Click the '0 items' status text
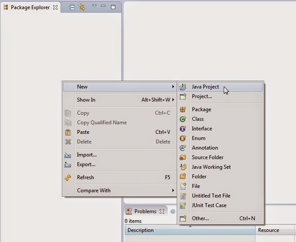The image size is (296, 242). pyautogui.click(x=133, y=221)
